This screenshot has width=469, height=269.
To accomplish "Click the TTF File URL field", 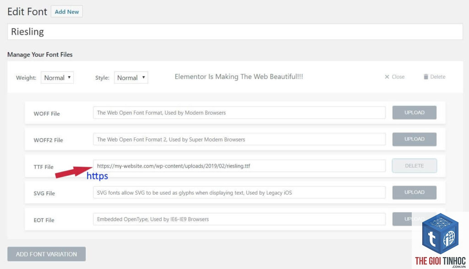I will (239, 166).
